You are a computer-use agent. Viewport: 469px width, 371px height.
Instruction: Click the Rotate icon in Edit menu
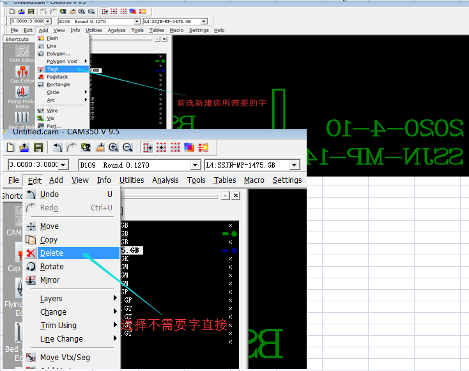pyautogui.click(x=31, y=267)
